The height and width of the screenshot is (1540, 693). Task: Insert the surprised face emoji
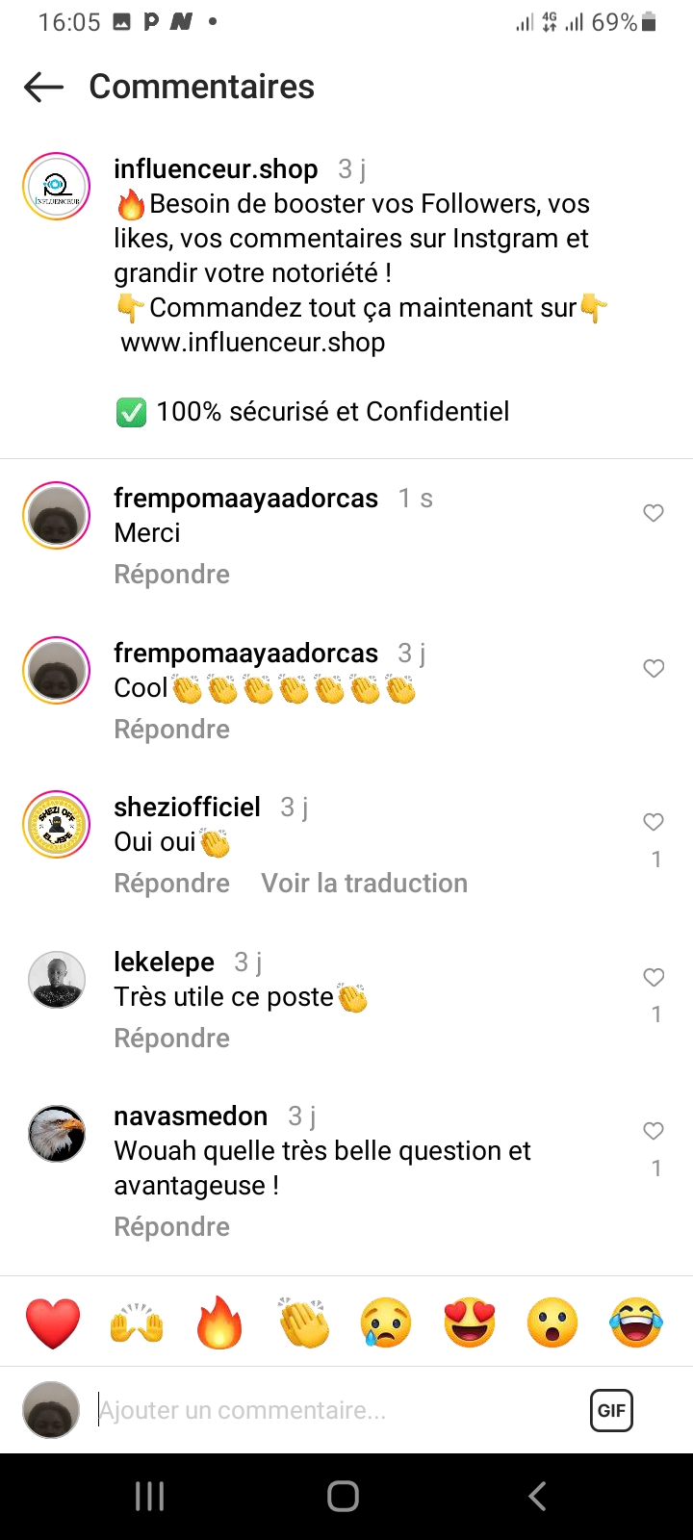point(552,1322)
